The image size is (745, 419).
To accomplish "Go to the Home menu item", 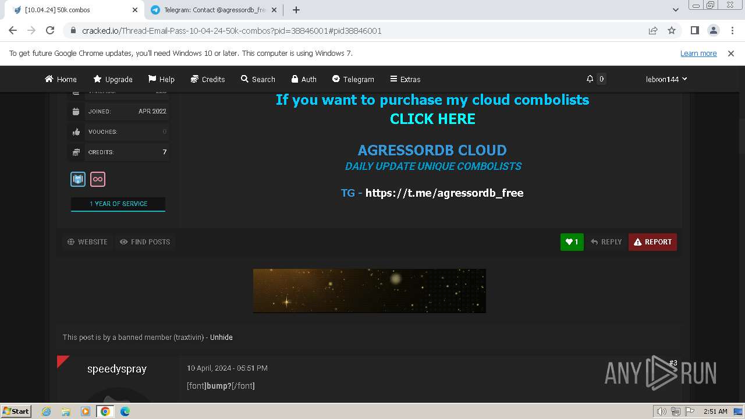I will click(61, 79).
